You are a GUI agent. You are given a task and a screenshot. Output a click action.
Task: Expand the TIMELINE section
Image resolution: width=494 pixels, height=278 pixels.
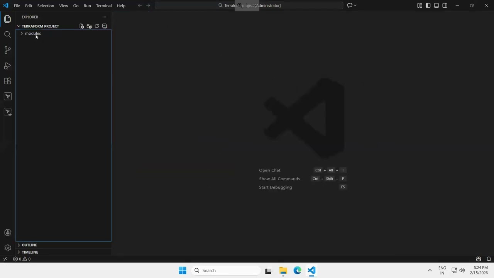[x=30, y=252]
